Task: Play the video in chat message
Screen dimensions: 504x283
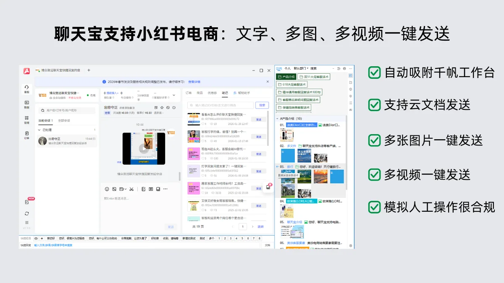Action: (144, 148)
